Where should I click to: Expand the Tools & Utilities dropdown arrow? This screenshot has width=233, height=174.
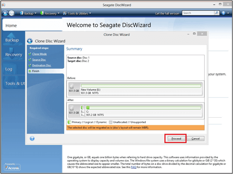click(x=90, y=13)
